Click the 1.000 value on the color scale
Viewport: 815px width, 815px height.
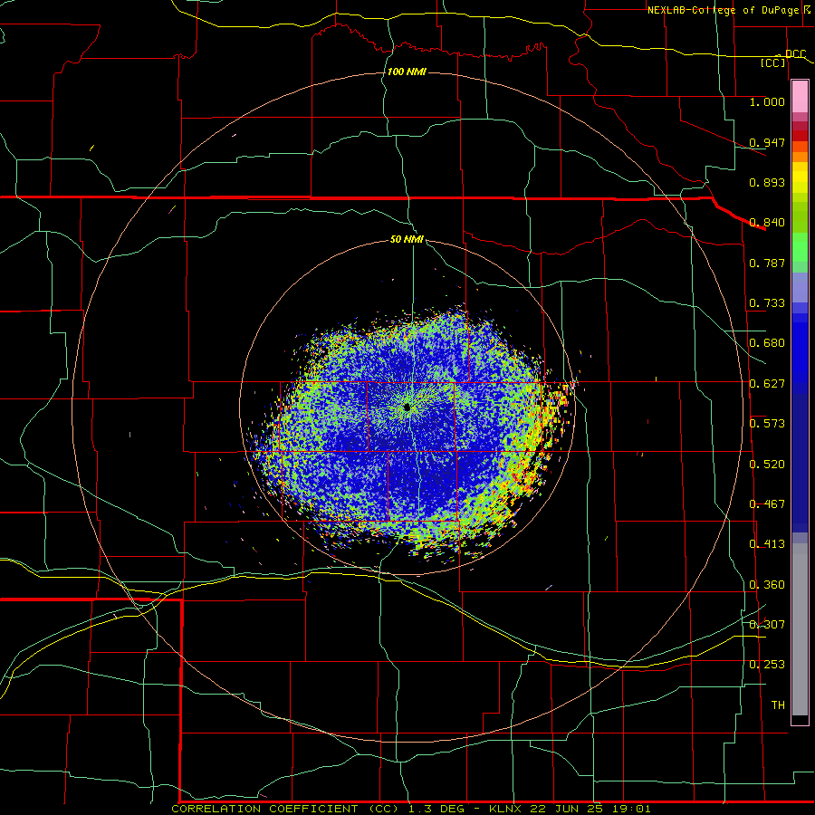click(x=767, y=102)
